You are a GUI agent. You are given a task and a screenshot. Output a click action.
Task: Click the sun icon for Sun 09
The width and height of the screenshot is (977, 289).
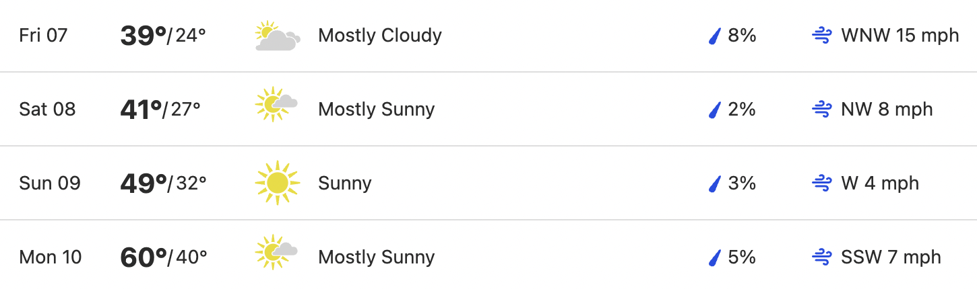(277, 183)
